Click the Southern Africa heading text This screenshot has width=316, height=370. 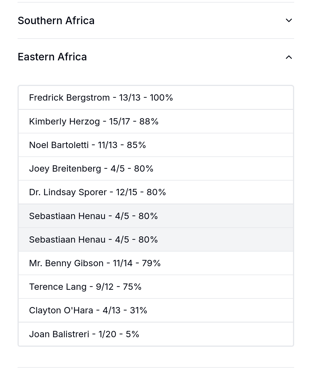56,21
